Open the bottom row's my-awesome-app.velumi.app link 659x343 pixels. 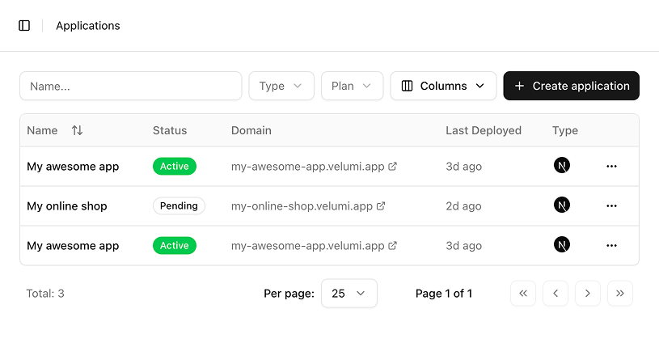point(307,245)
